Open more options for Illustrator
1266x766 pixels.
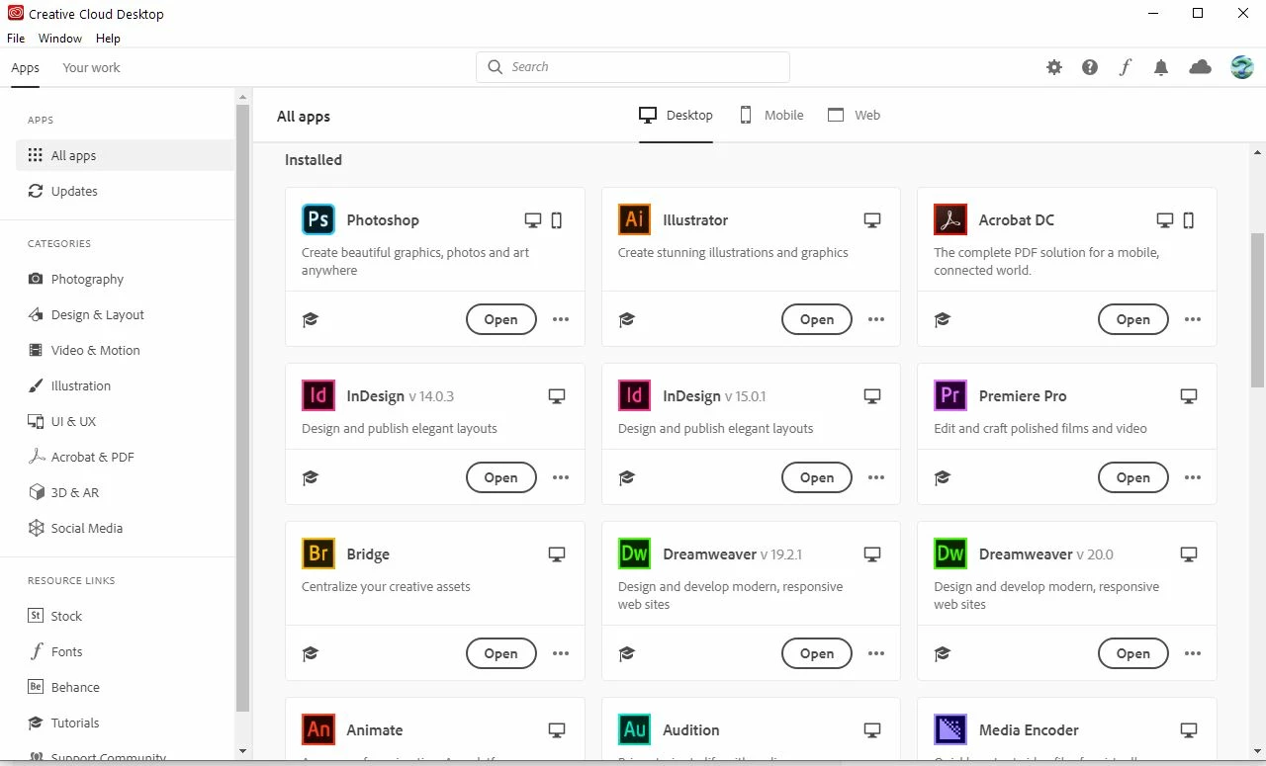(876, 319)
